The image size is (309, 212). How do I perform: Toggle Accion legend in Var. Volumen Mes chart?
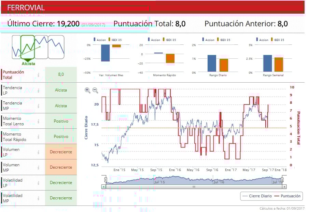pos(100,40)
